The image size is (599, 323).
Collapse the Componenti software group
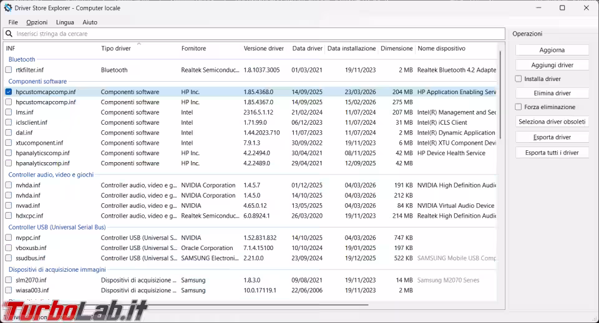click(x=37, y=82)
